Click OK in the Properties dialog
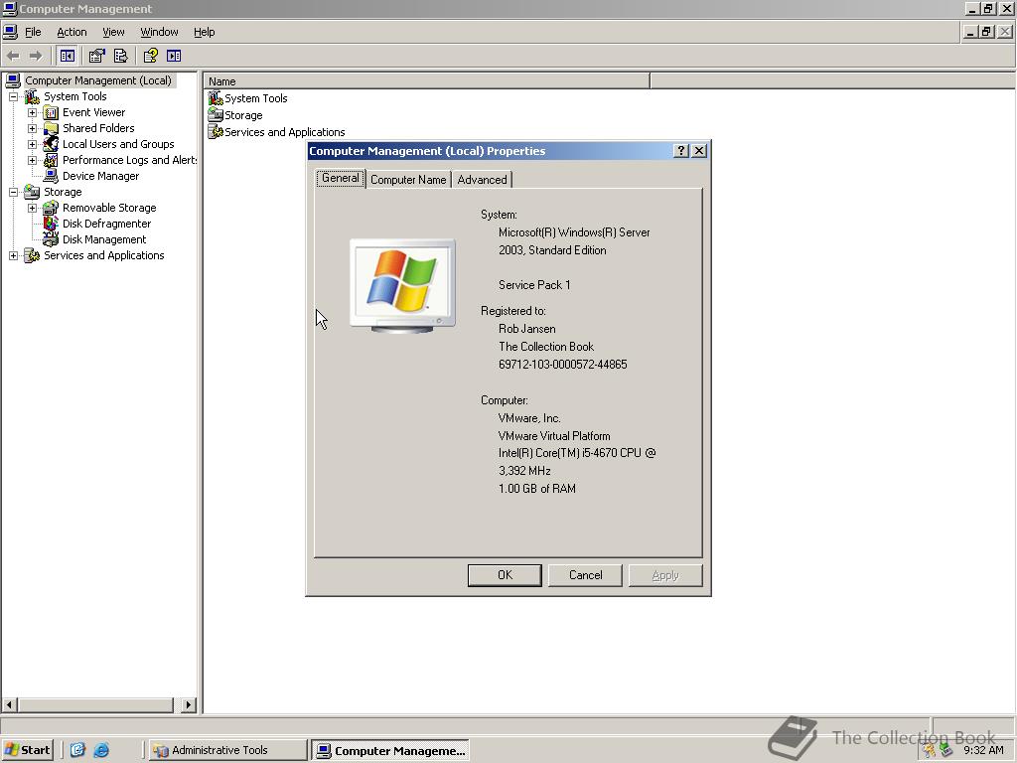1017x763 pixels. point(505,575)
